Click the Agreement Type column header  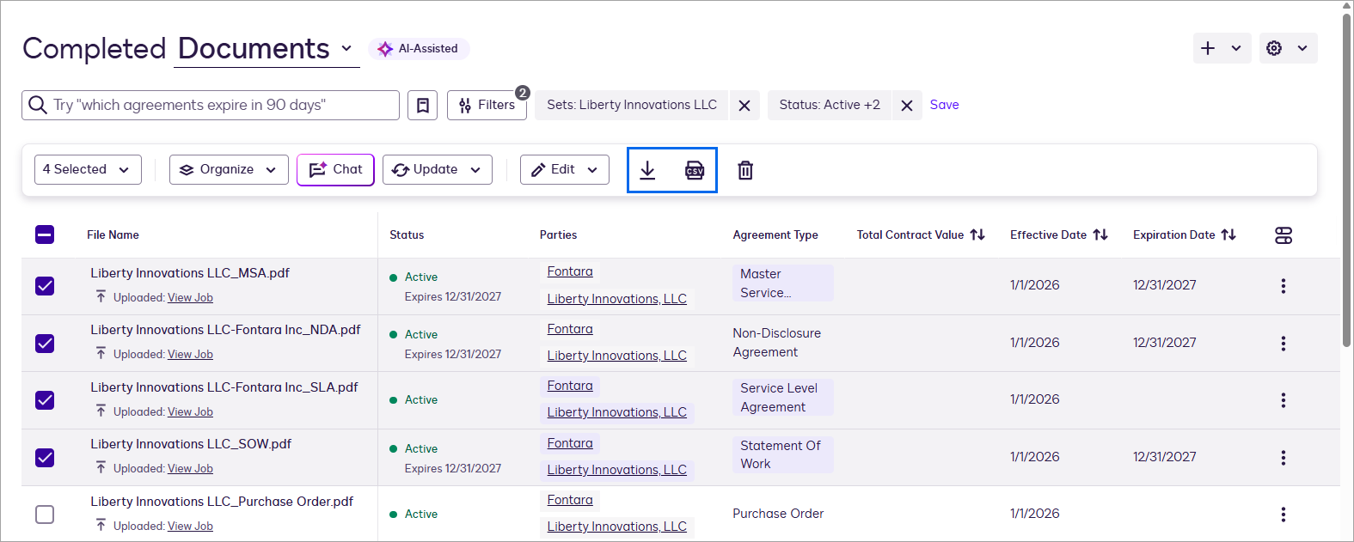[x=775, y=234]
